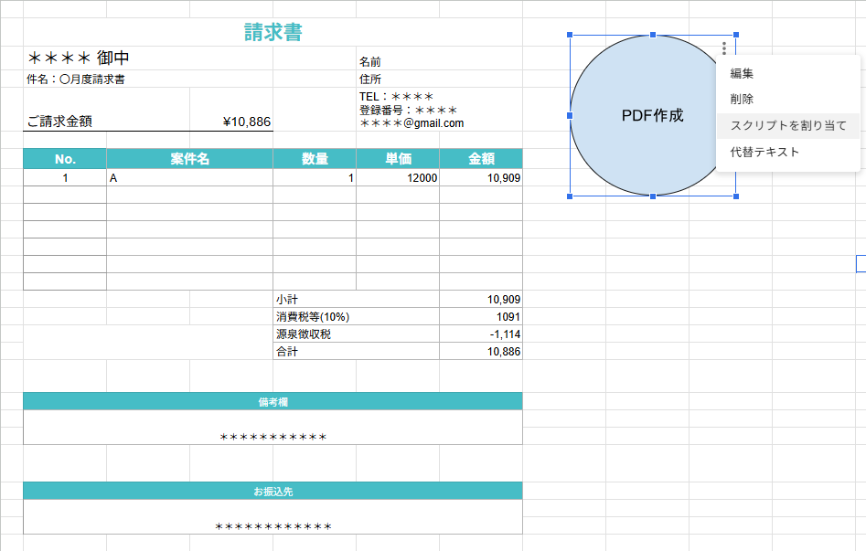Select スクリプトを割り当て menu option
The width and height of the screenshot is (866, 551).
pos(788,125)
